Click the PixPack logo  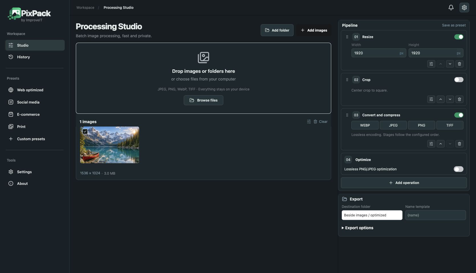tap(29, 14)
